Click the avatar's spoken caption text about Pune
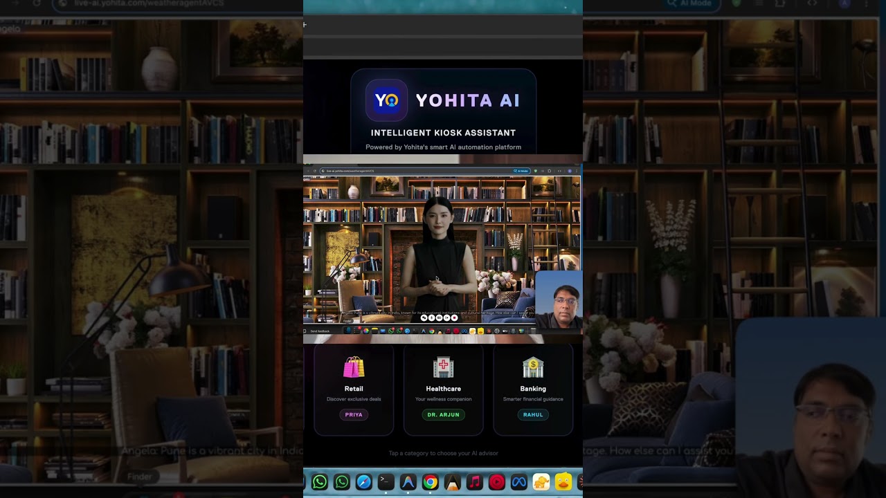 coord(438,313)
